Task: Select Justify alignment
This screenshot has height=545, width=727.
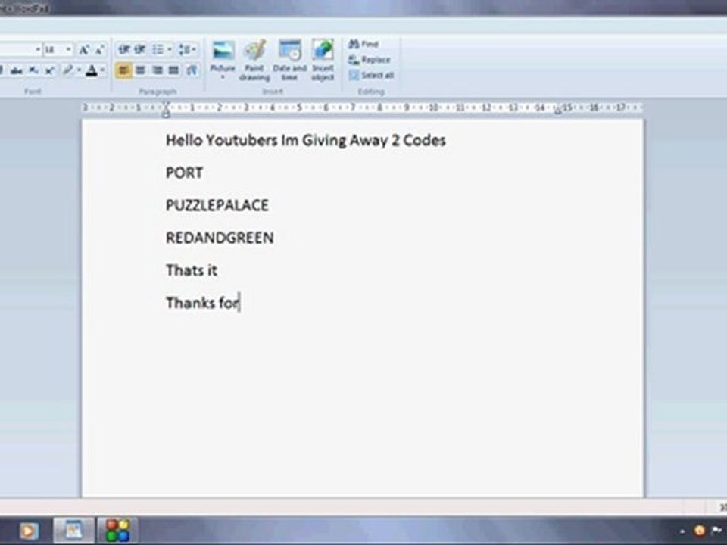Action: [x=174, y=70]
